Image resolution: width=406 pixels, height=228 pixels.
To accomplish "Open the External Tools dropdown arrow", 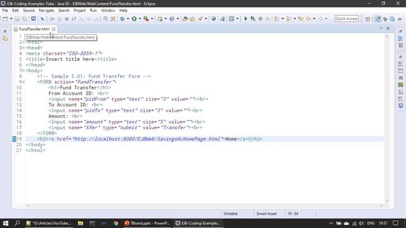I will point(152,18).
